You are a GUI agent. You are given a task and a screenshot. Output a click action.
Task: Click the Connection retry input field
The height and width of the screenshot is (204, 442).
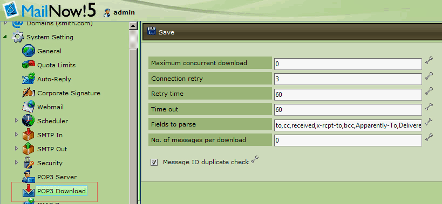tap(348, 79)
